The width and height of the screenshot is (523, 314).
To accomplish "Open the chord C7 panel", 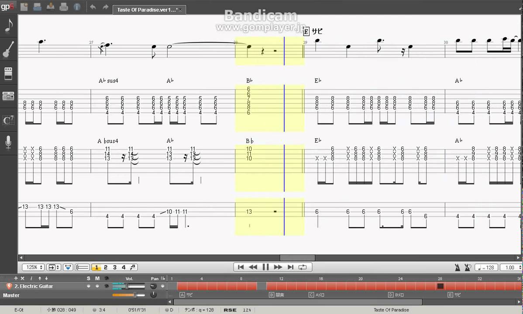I will [x=8, y=120].
